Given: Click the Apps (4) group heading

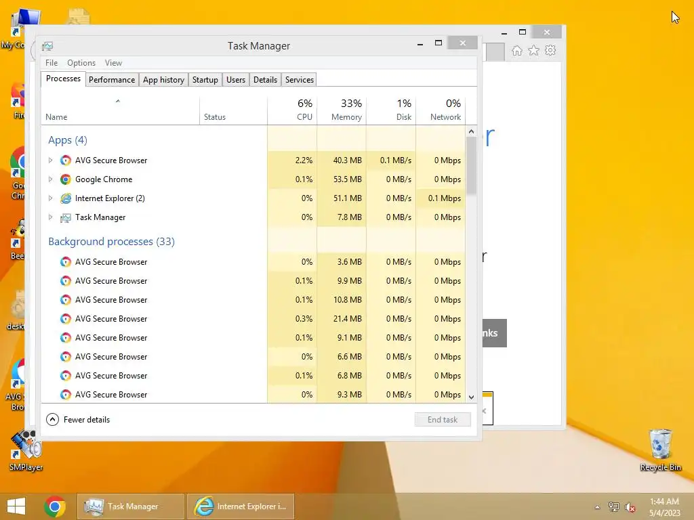Looking at the screenshot, I should (x=68, y=140).
